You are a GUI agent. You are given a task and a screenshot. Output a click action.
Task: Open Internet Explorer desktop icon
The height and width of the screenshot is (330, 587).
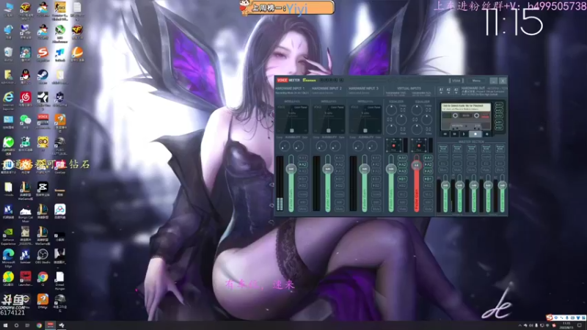[8, 99]
